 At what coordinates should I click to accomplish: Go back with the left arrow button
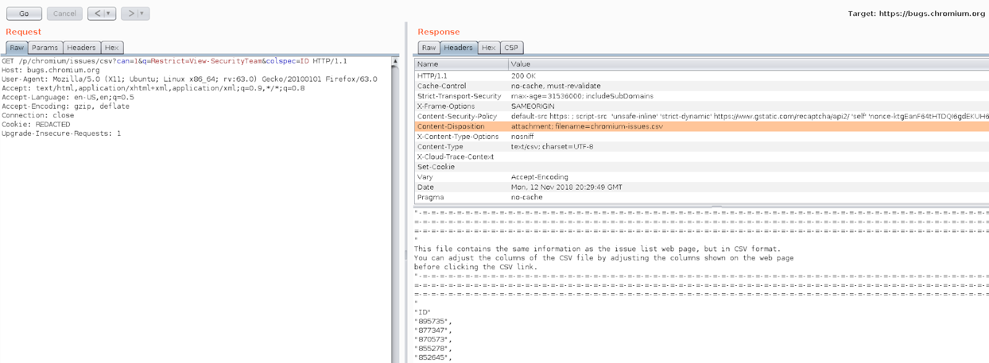(97, 14)
